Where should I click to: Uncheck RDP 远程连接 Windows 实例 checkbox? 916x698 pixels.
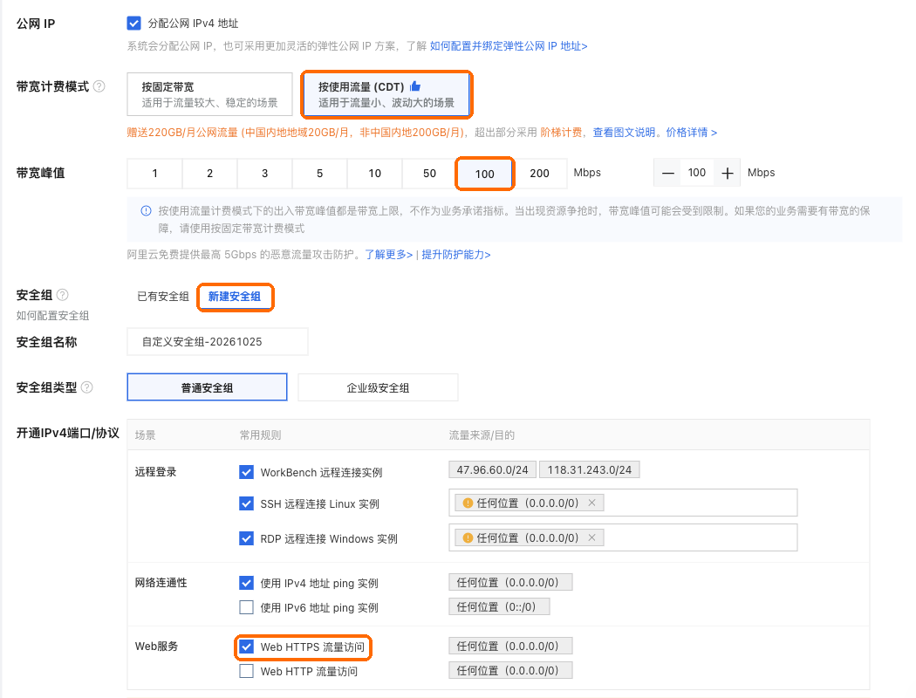[247, 538]
